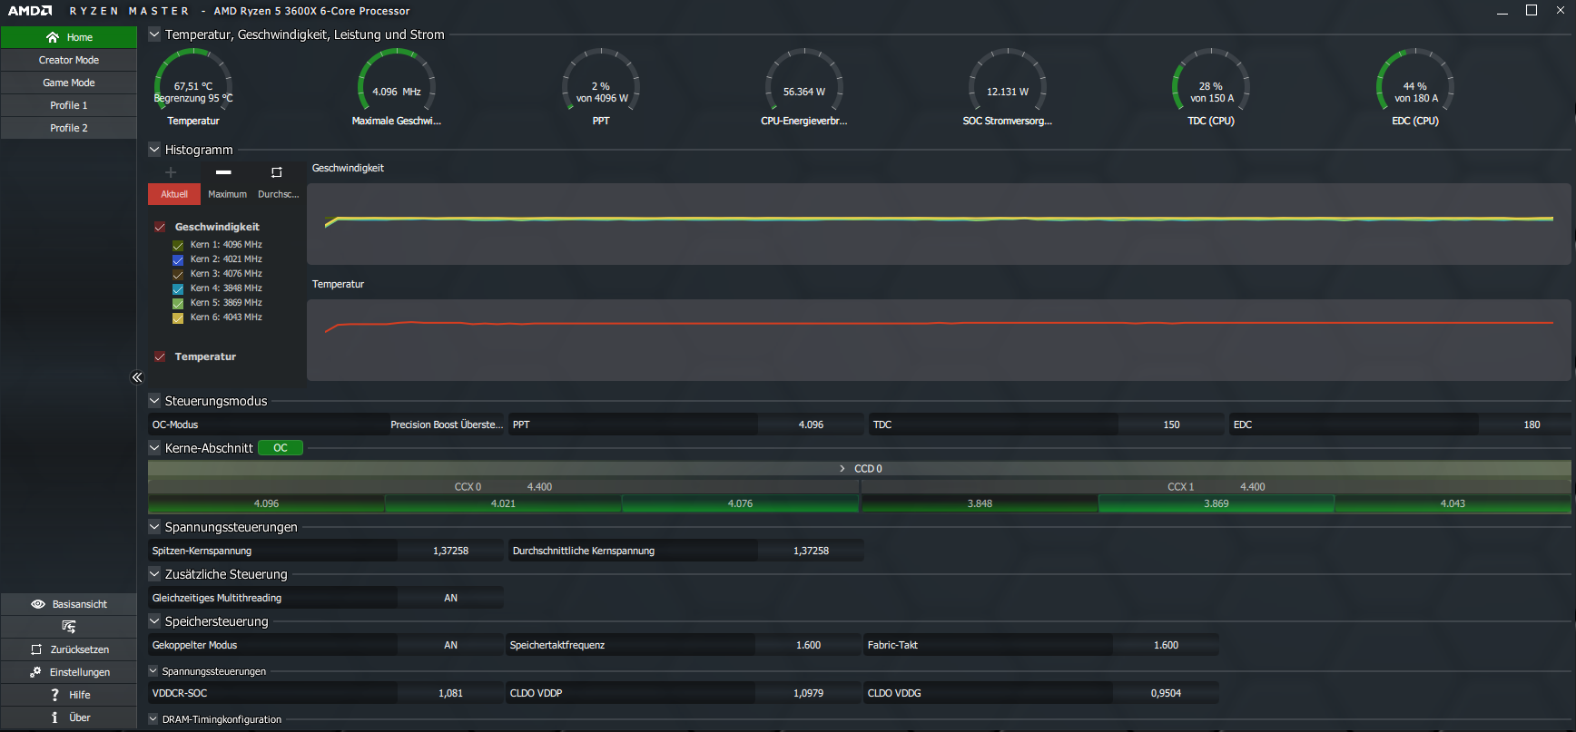Viewport: 1576px width, 732px height.
Task: Click Gleichzeitiges Multithreading AN value
Action: [x=450, y=598]
